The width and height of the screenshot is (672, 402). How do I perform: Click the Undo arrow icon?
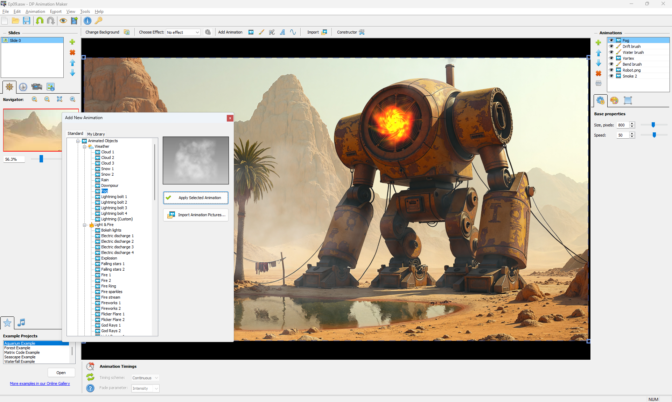click(40, 21)
